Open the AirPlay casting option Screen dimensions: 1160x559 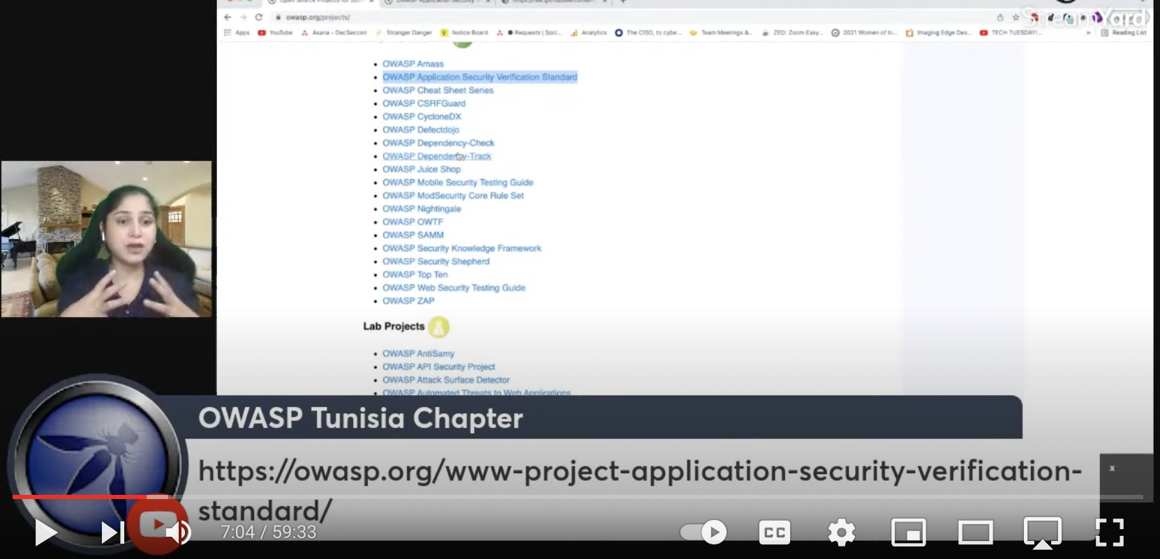(x=1043, y=533)
